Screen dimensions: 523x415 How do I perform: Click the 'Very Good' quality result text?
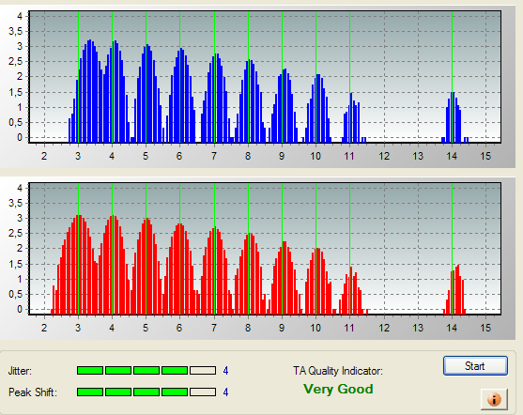pyautogui.click(x=338, y=389)
